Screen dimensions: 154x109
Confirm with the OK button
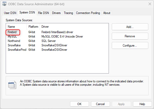(79, 104)
